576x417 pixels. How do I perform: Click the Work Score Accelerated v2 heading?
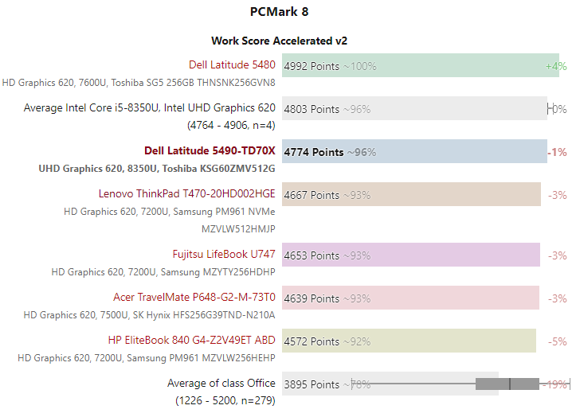coord(279,41)
